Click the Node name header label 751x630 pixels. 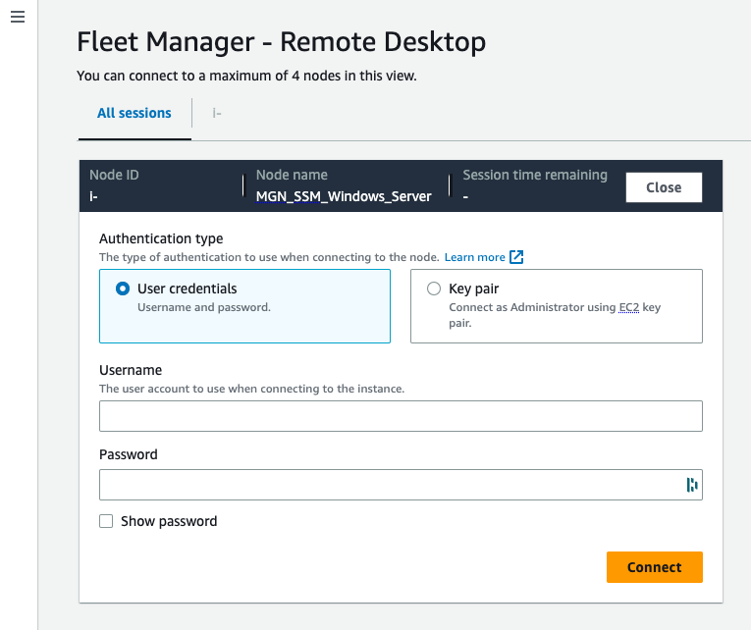click(x=292, y=175)
